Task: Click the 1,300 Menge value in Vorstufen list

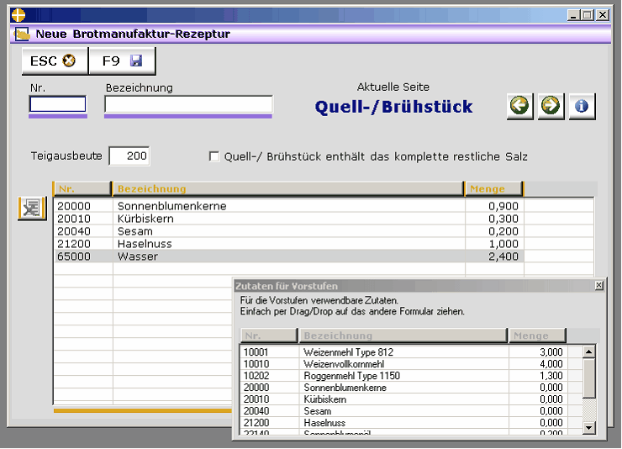Action: [551, 376]
